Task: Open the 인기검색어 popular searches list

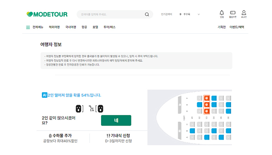Action: tap(166, 14)
